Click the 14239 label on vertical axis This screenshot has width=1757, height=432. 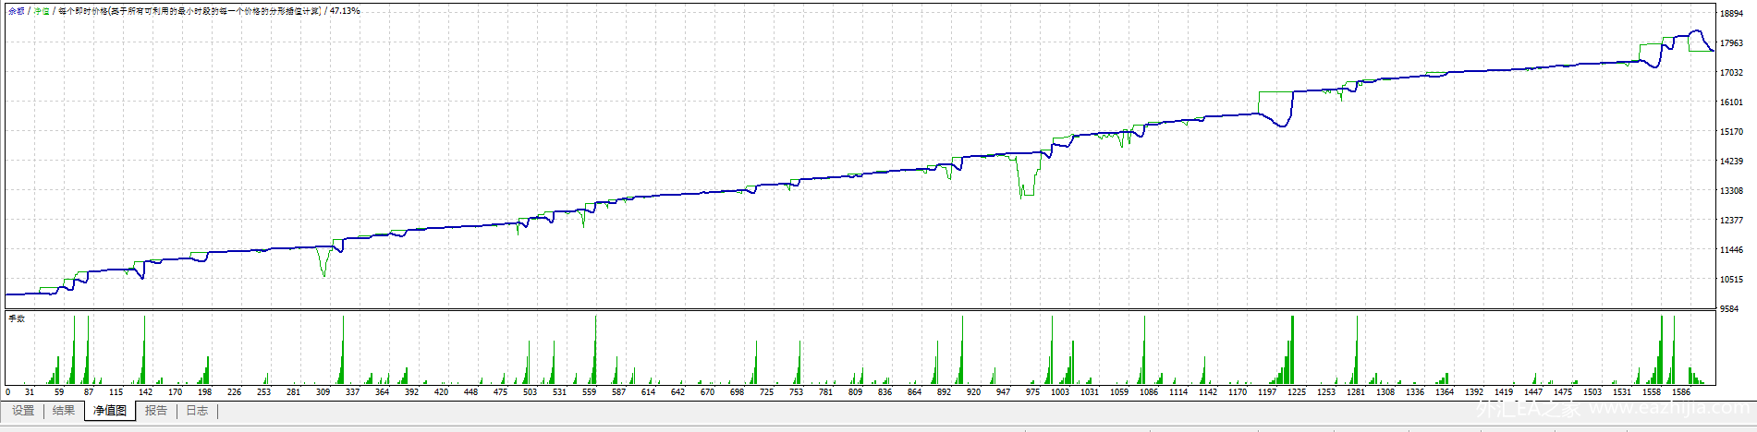[x=1731, y=162]
